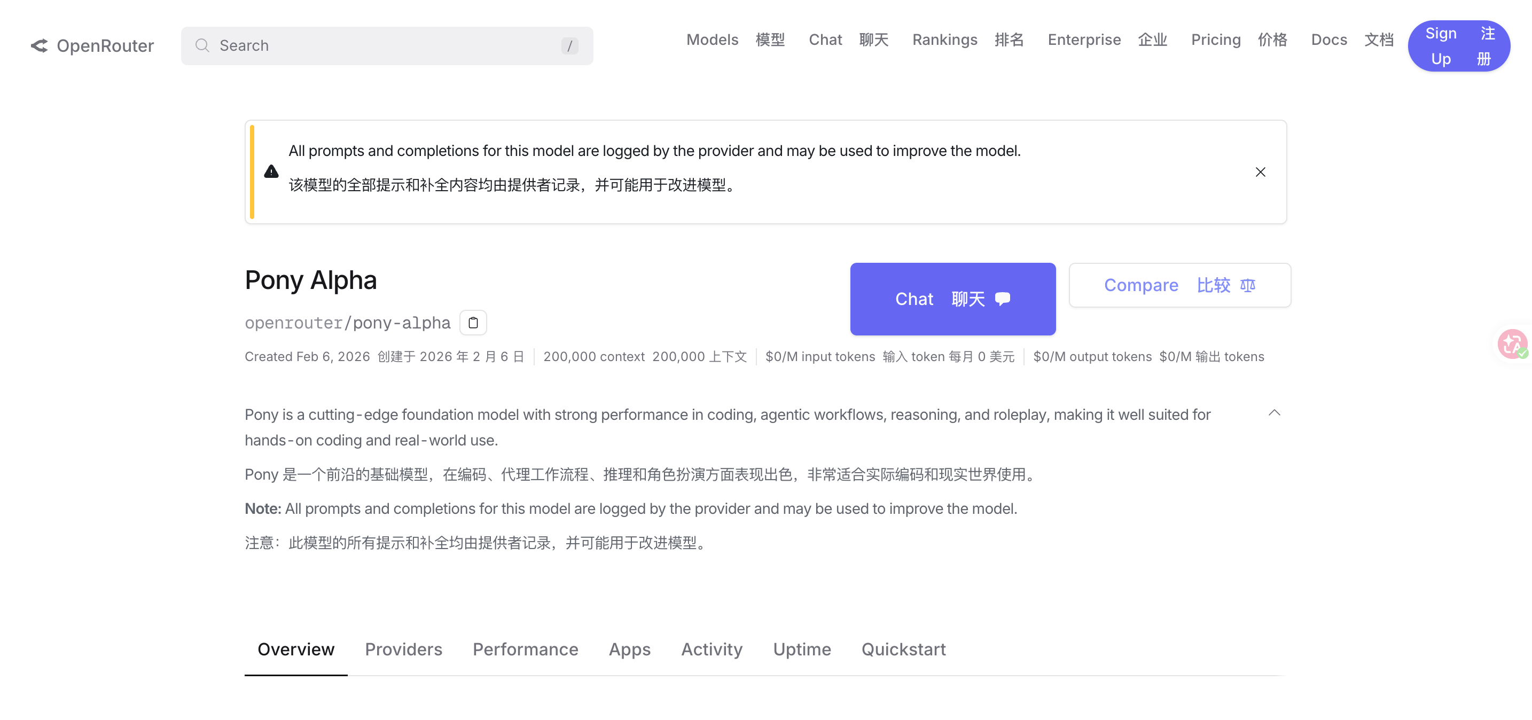
Task: Switch to the Providers tab
Action: 403,649
